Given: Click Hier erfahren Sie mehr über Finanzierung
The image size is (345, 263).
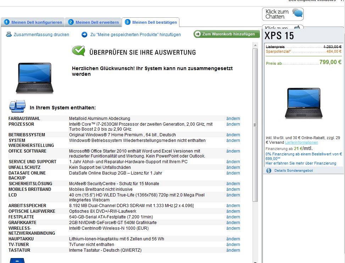Looking at the screenshot, I should 301,163.
